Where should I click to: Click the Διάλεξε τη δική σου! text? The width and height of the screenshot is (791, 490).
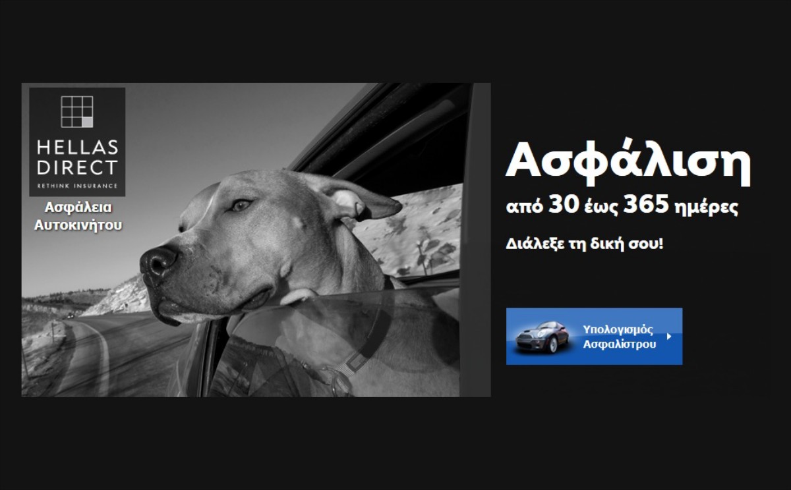coord(584,244)
